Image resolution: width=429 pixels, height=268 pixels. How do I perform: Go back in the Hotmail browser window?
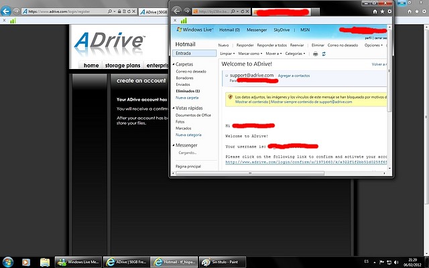177,11
